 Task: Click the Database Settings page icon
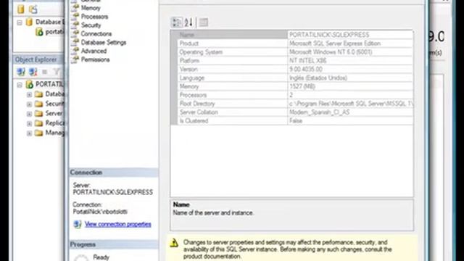click(x=75, y=42)
